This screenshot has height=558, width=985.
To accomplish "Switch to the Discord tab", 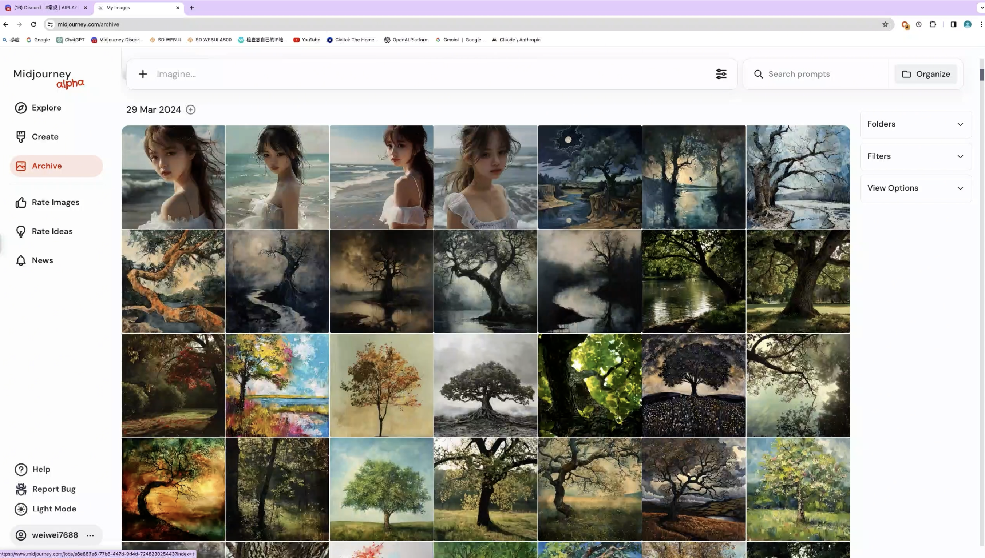I will point(46,8).
